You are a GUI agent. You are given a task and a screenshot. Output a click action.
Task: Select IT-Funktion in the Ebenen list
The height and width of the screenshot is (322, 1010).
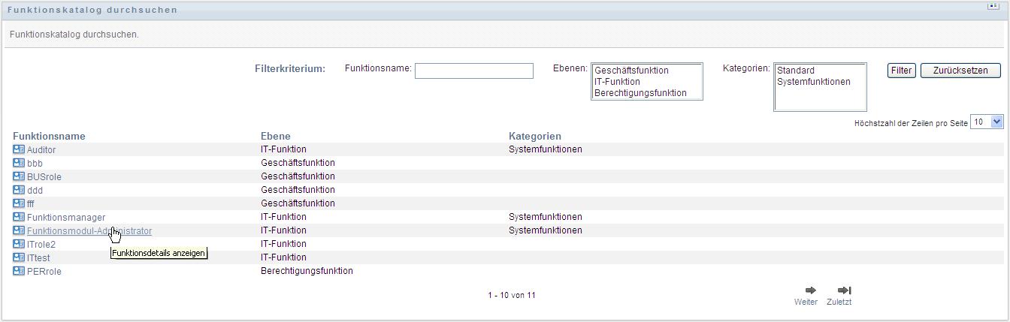pyautogui.click(x=617, y=82)
